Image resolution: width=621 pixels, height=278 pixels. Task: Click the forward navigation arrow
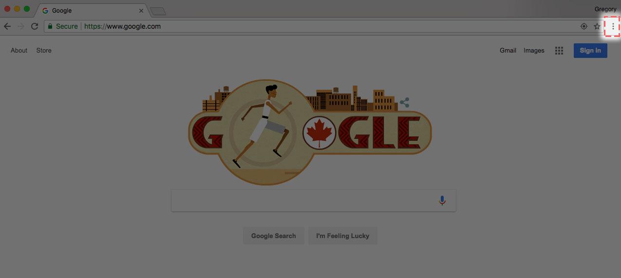(20, 26)
